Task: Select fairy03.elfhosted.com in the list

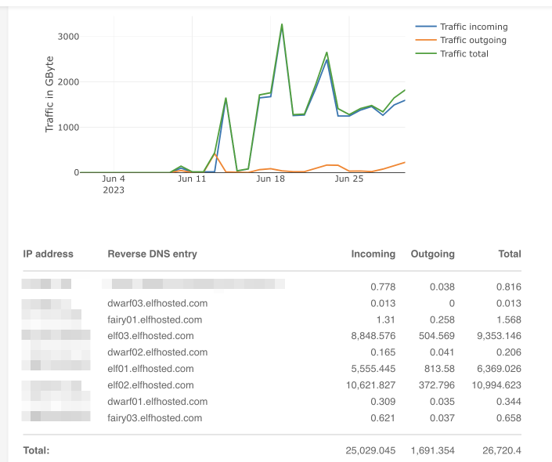Action: point(154,418)
